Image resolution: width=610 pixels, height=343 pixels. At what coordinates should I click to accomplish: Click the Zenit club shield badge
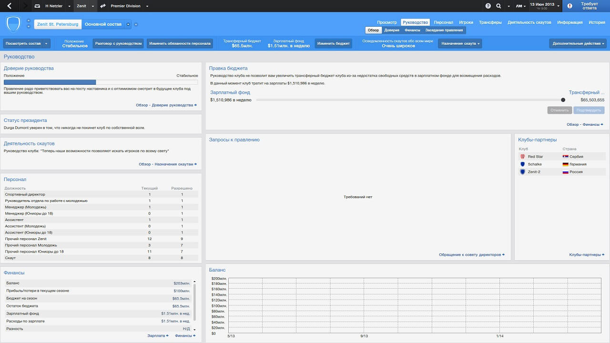13,24
